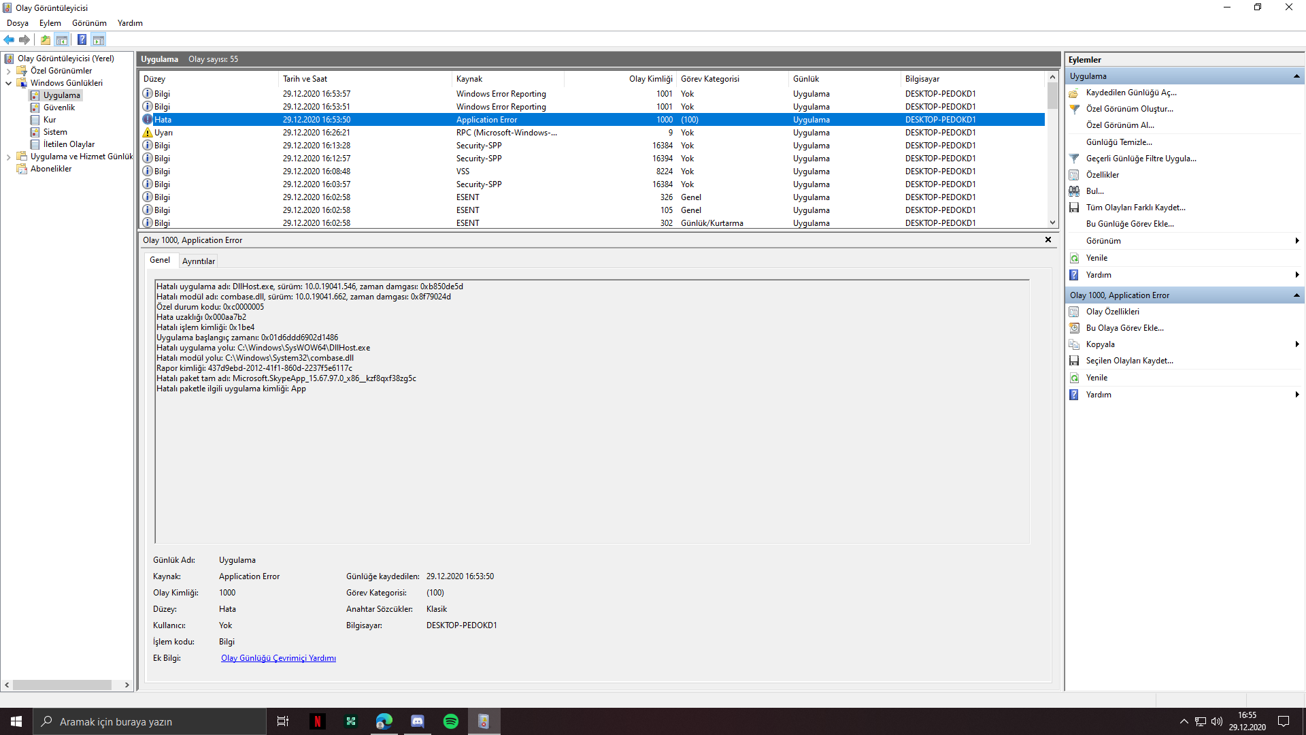Screen dimensions: 1306x735
Task: Switch to the Ayrıntılar tab
Action: pos(198,261)
